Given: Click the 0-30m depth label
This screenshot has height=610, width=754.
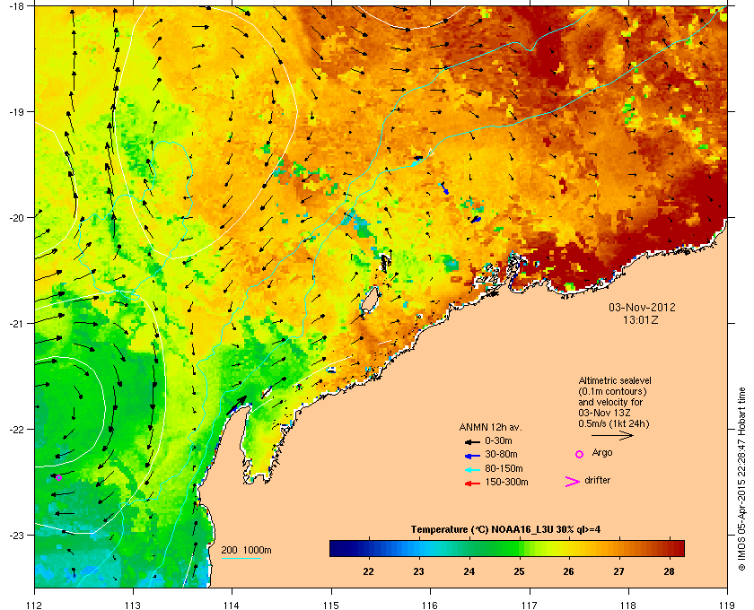Looking at the screenshot, I should 498,440.
